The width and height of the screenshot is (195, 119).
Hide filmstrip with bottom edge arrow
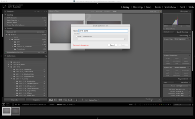[x=98, y=118]
